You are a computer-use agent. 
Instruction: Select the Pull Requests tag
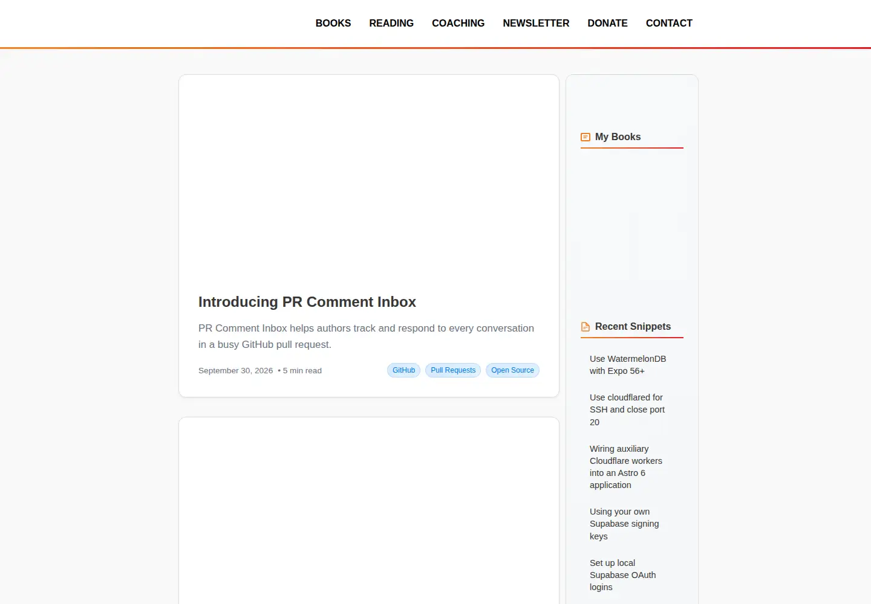click(453, 370)
